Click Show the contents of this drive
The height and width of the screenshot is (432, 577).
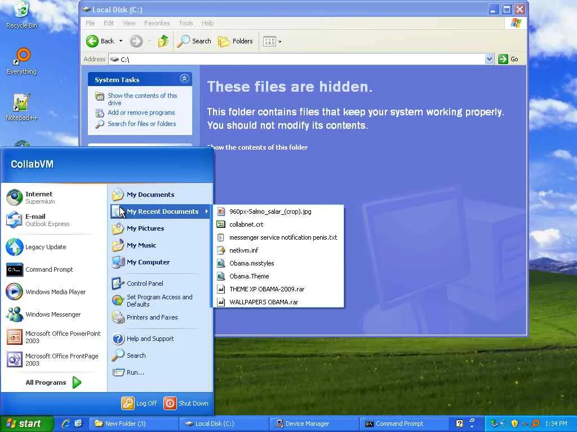(x=143, y=99)
